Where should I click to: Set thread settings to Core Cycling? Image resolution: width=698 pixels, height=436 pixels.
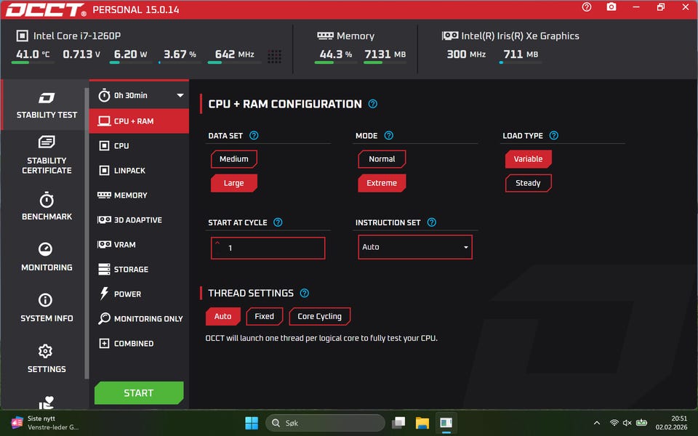coord(320,316)
